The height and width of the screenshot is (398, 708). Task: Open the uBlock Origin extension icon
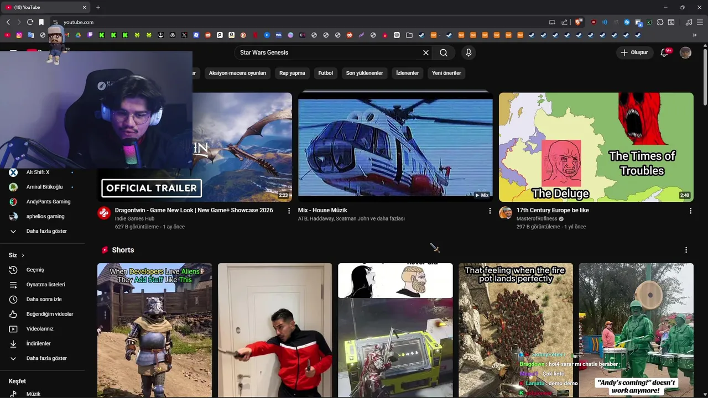(594, 22)
